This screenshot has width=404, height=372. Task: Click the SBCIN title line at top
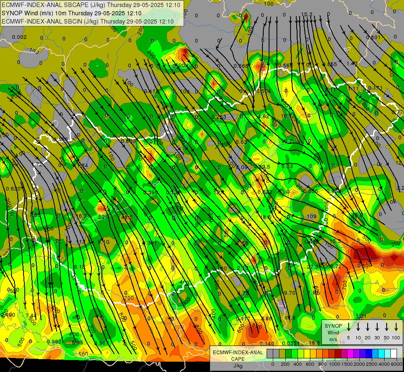(88, 21)
